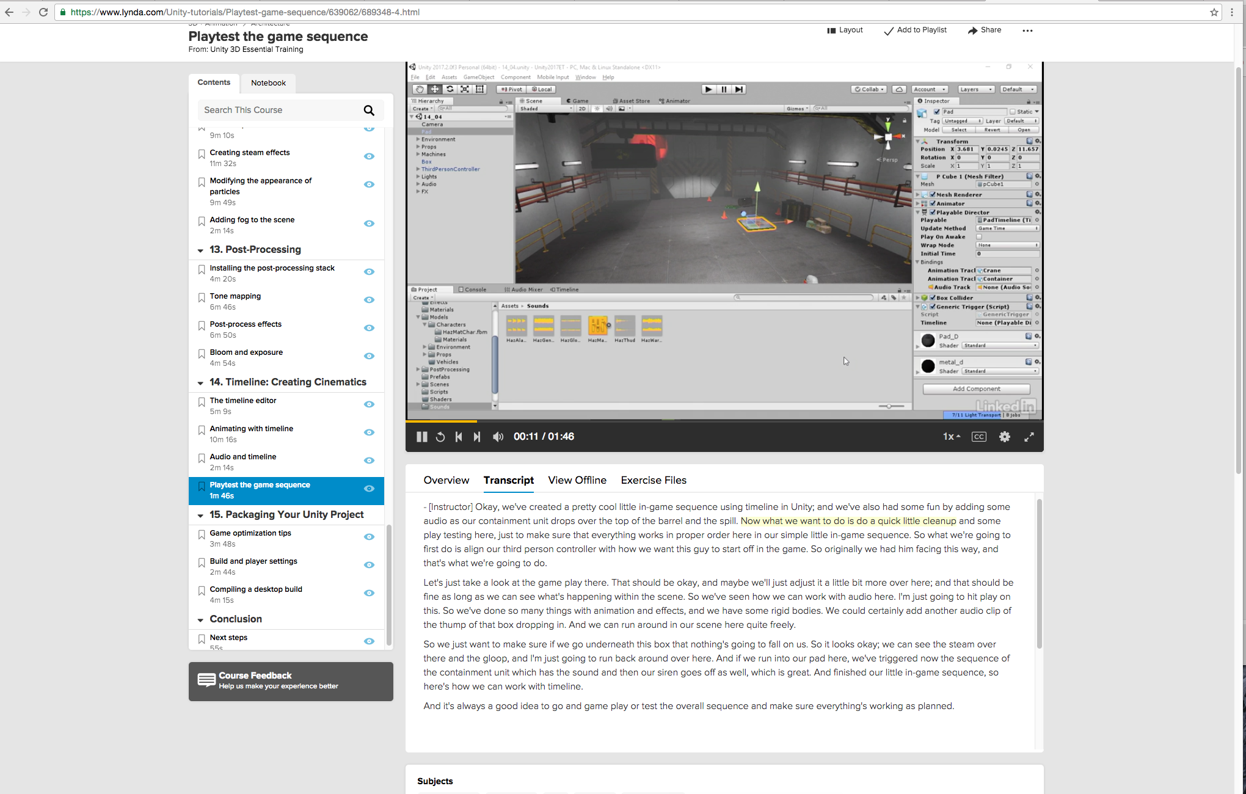The height and width of the screenshot is (794, 1246).
Task: Bookmark Adding fog to the scene
Action: [202, 221]
